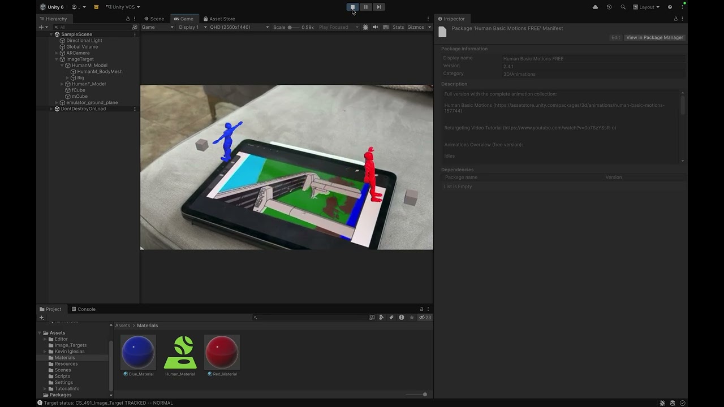Adjust the Project icon size slider
The height and width of the screenshot is (407, 724).
click(417, 395)
